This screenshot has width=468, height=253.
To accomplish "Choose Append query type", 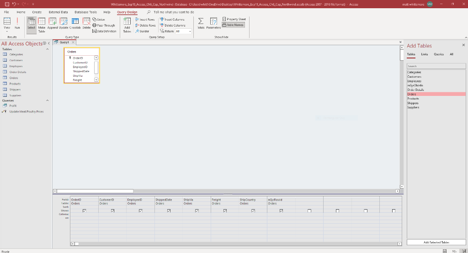I will click(53, 24).
